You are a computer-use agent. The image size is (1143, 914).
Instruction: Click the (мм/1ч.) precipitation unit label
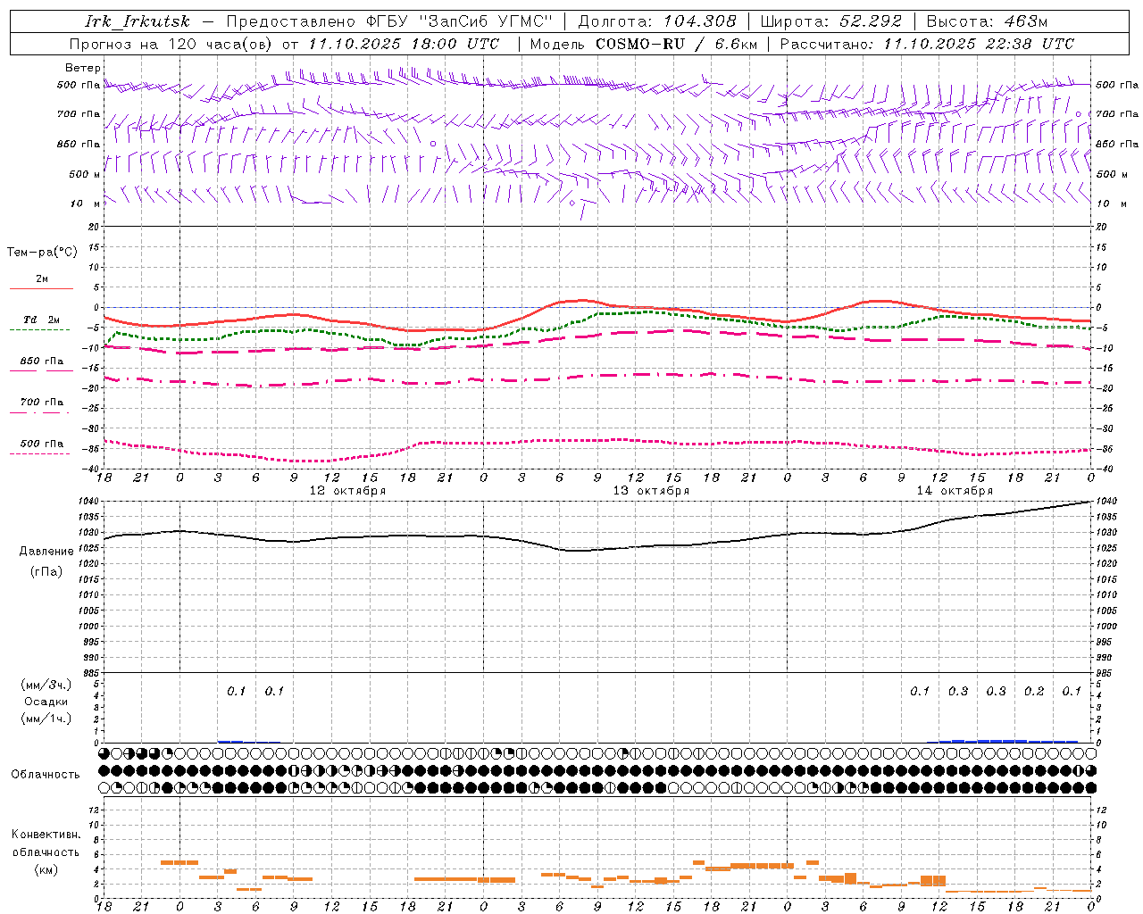pyautogui.click(x=46, y=719)
